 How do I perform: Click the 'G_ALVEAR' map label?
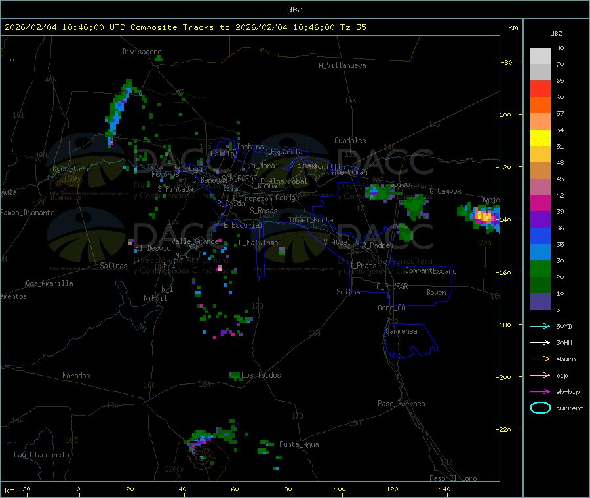(x=393, y=287)
